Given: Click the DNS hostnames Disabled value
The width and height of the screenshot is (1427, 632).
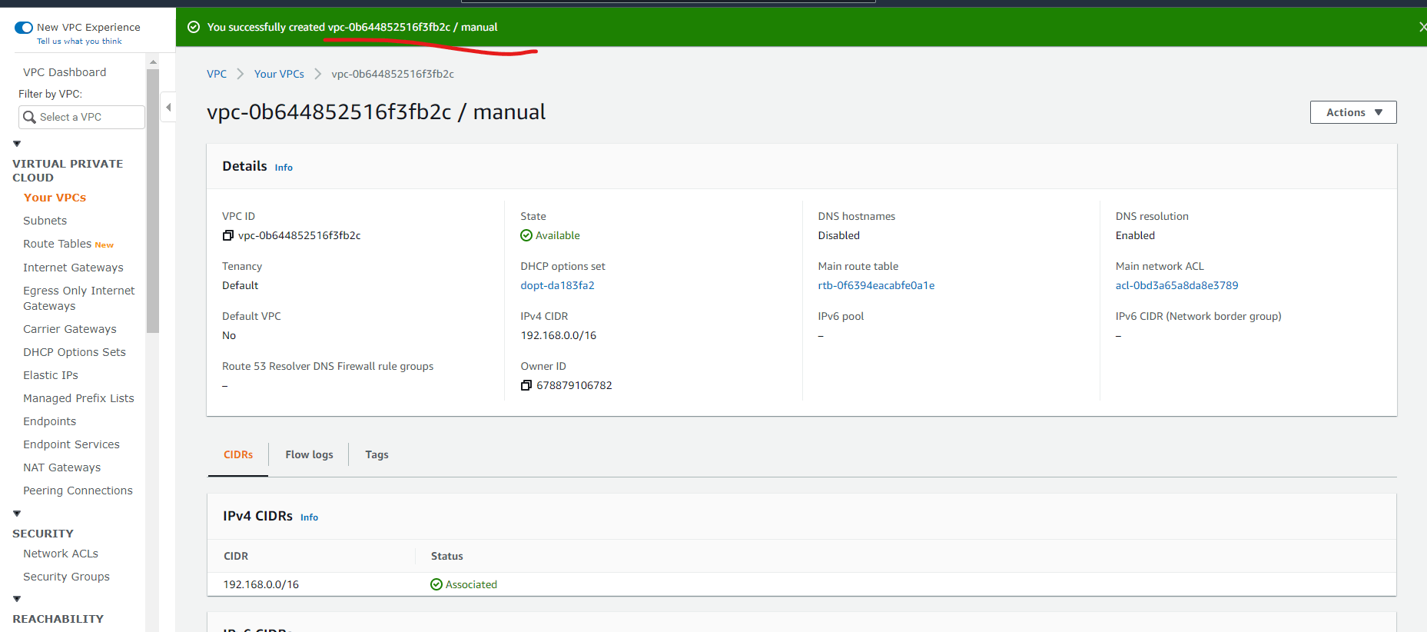Looking at the screenshot, I should [838, 235].
